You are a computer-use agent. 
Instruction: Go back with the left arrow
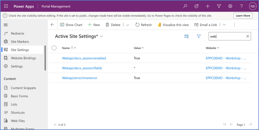point(52,25)
